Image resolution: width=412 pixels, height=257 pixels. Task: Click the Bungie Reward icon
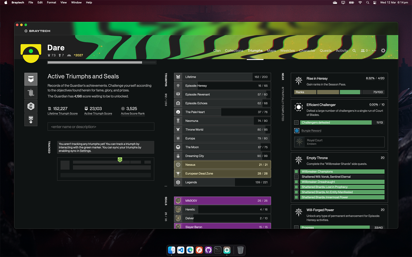tap(297, 131)
